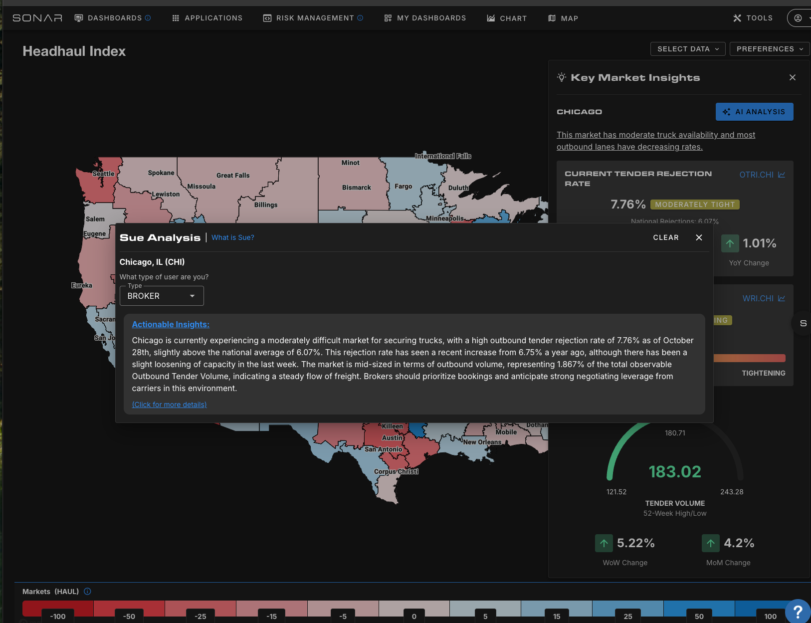Click the 'Click for more details' link
Screen dimensions: 811x623
[x=169, y=405]
